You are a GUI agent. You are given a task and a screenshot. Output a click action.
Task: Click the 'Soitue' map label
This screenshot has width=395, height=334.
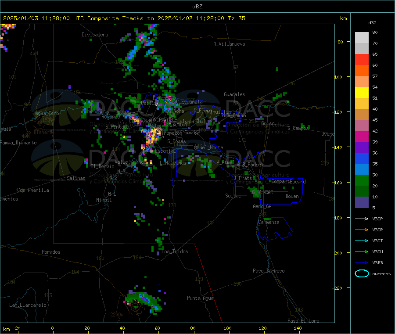(x=233, y=196)
